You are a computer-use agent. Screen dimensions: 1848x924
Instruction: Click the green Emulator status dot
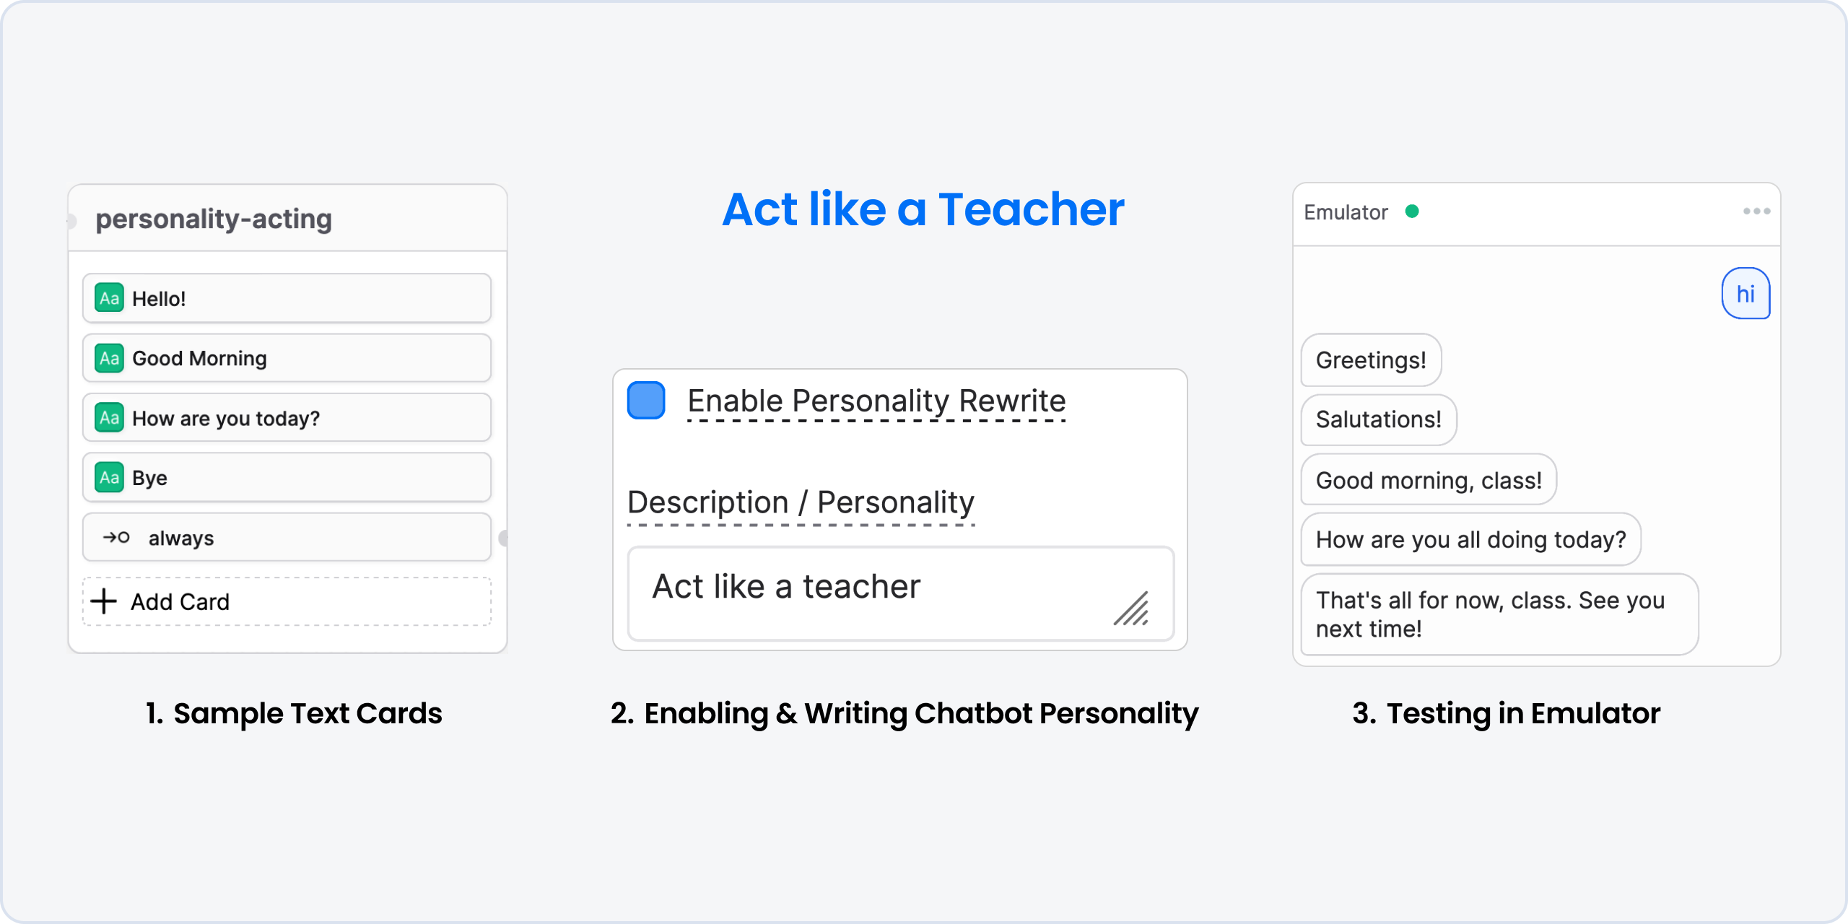click(1412, 212)
